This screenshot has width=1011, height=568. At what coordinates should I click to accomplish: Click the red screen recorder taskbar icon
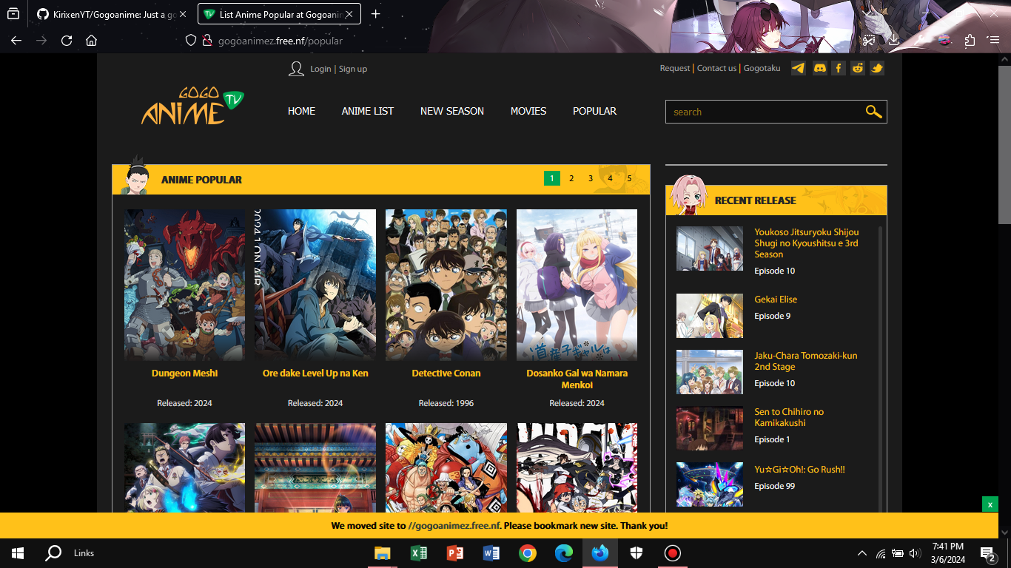[x=673, y=553]
